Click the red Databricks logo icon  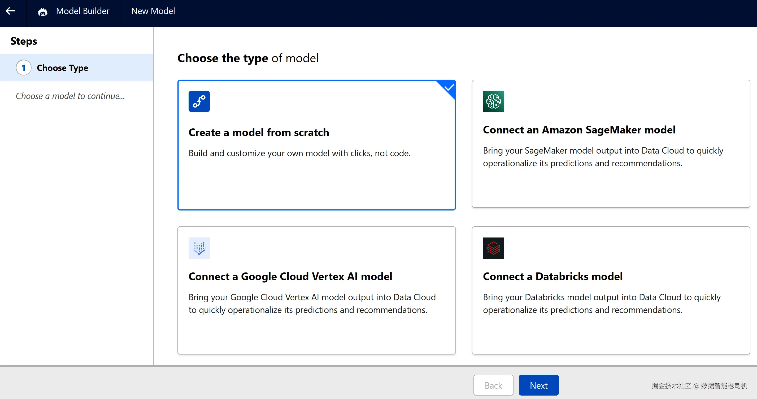(493, 248)
